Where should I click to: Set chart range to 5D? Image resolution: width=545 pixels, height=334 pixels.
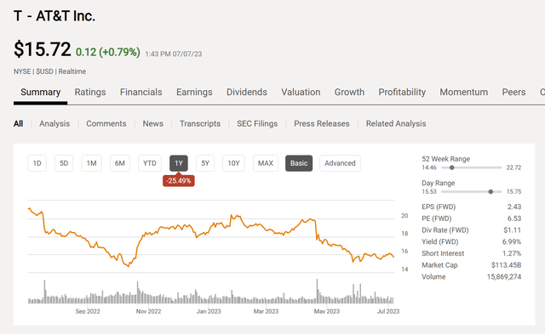[64, 163]
